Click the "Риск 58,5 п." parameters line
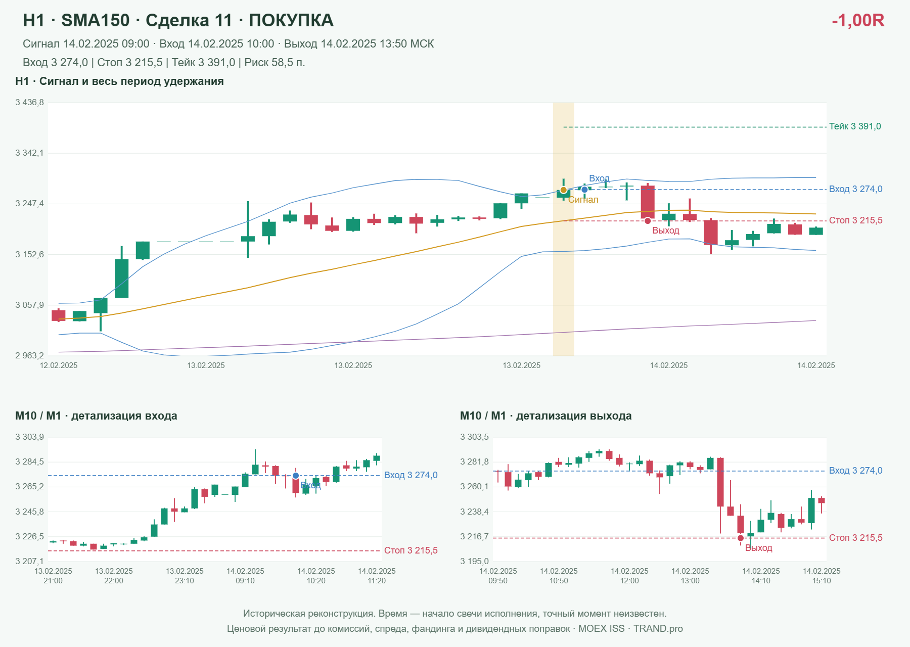Image resolution: width=910 pixels, height=647 pixels. tap(164, 63)
